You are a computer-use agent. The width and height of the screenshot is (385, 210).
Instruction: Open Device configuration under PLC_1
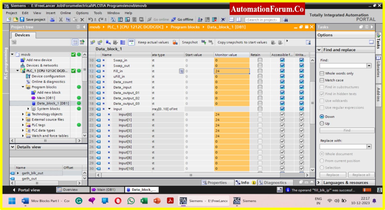pyautogui.click(x=49, y=76)
